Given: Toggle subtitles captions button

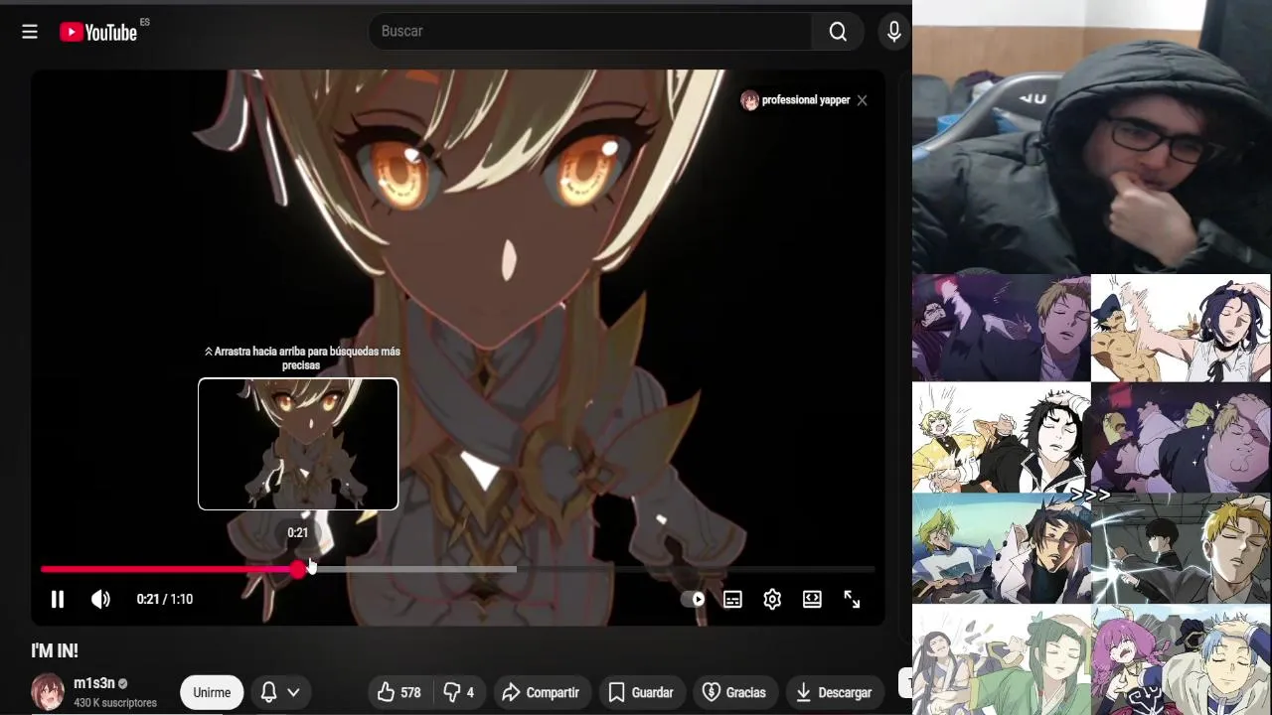Looking at the screenshot, I should click(732, 599).
